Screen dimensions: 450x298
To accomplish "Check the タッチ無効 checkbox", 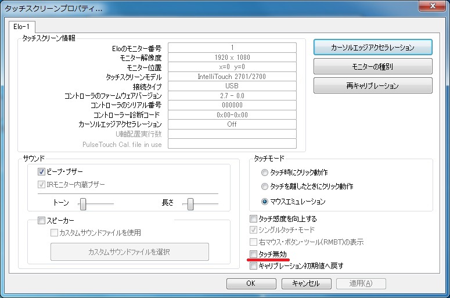I will click(253, 254).
